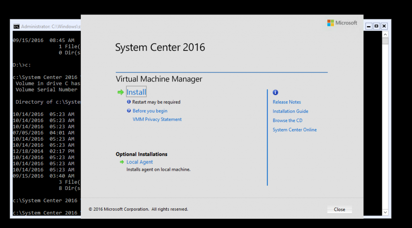
Task: Click the Virtual Machine Manager heading
Action: pos(159,79)
